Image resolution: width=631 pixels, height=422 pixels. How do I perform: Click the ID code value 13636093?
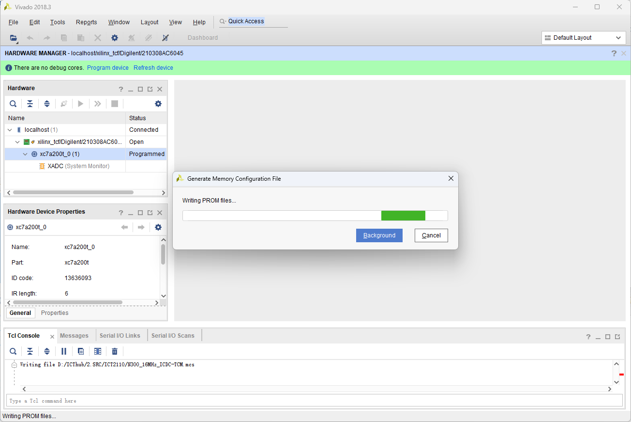(78, 278)
